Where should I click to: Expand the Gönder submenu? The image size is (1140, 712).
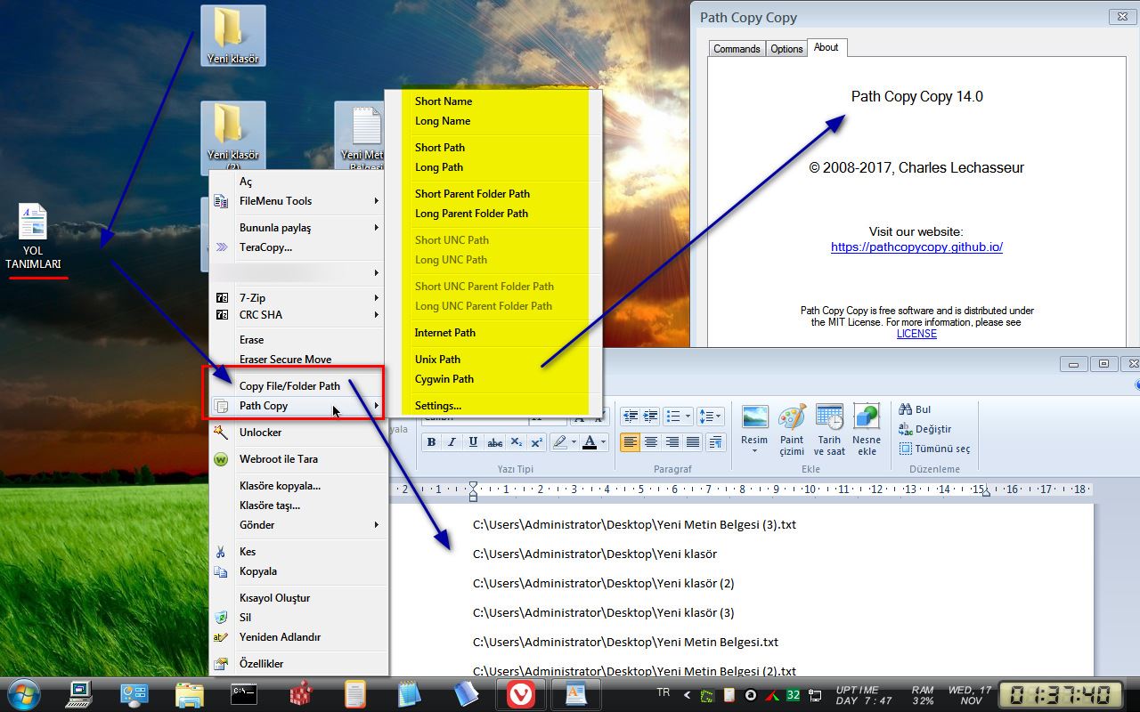tap(298, 525)
